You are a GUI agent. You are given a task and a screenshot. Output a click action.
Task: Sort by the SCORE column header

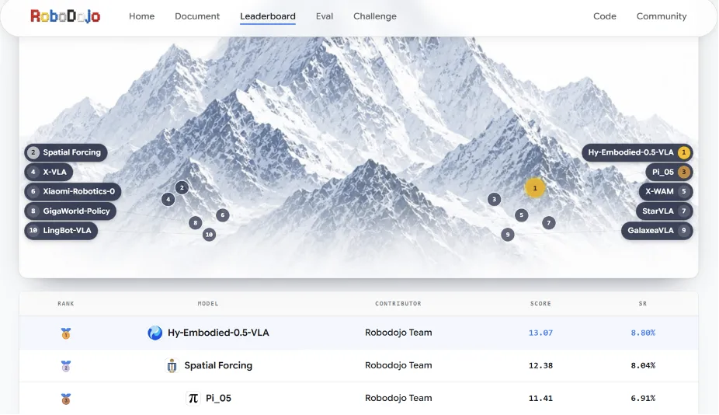[540, 303]
